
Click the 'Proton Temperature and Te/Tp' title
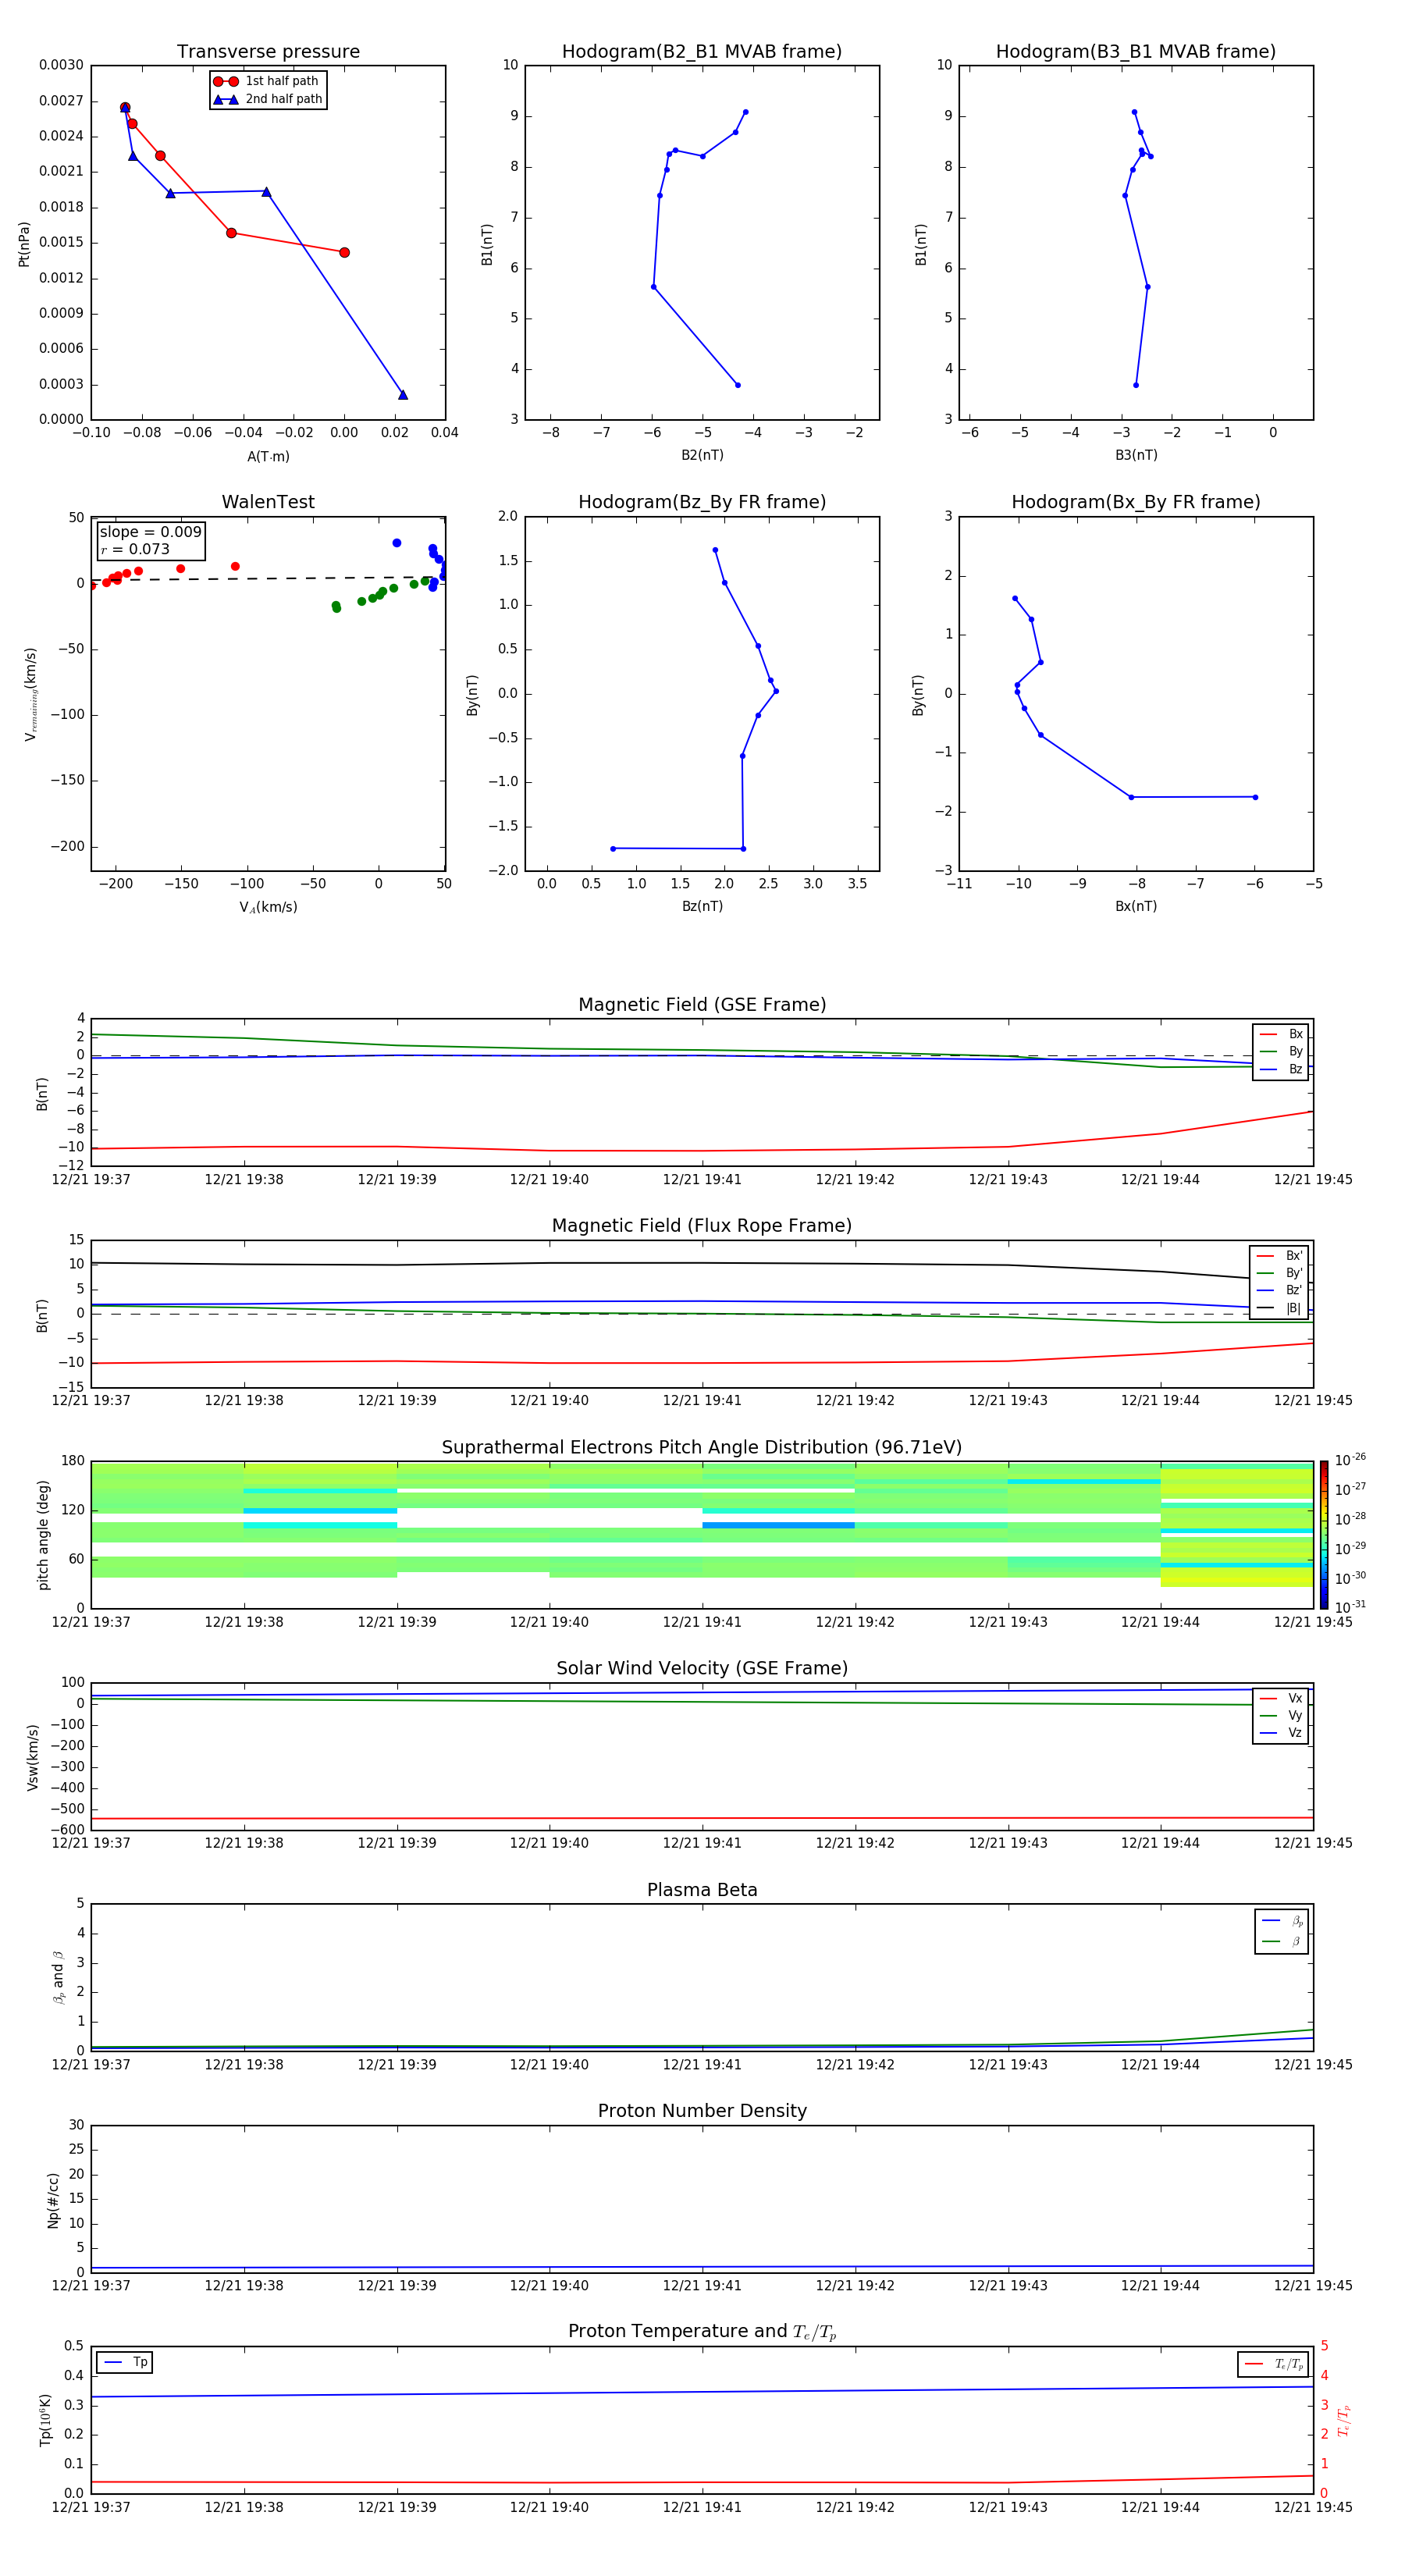[702, 2331]
